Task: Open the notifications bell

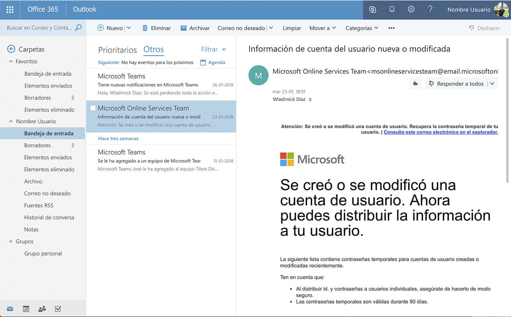Action: 392,9
